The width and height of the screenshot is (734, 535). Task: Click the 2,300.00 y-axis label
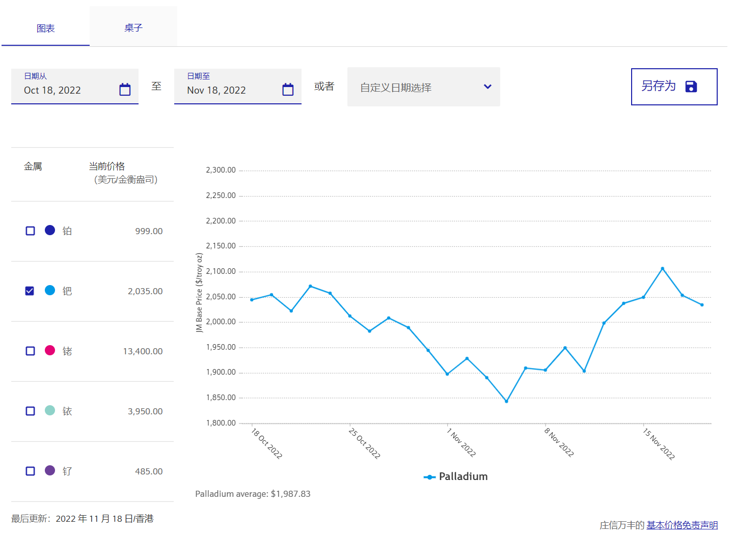[221, 170]
